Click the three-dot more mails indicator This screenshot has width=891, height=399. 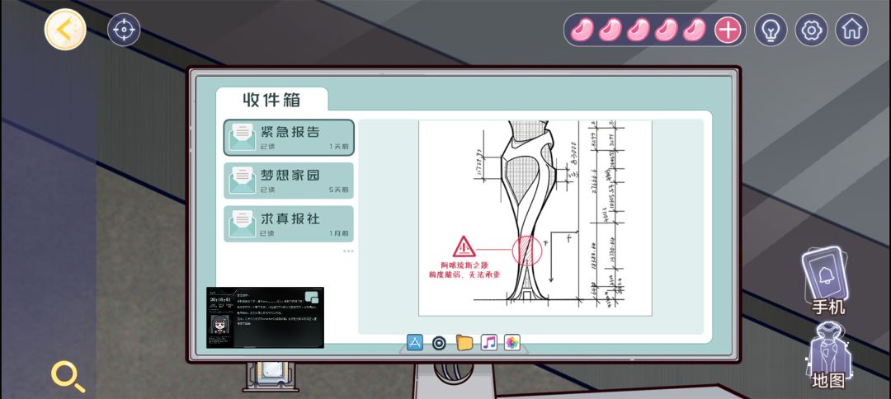point(348,251)
